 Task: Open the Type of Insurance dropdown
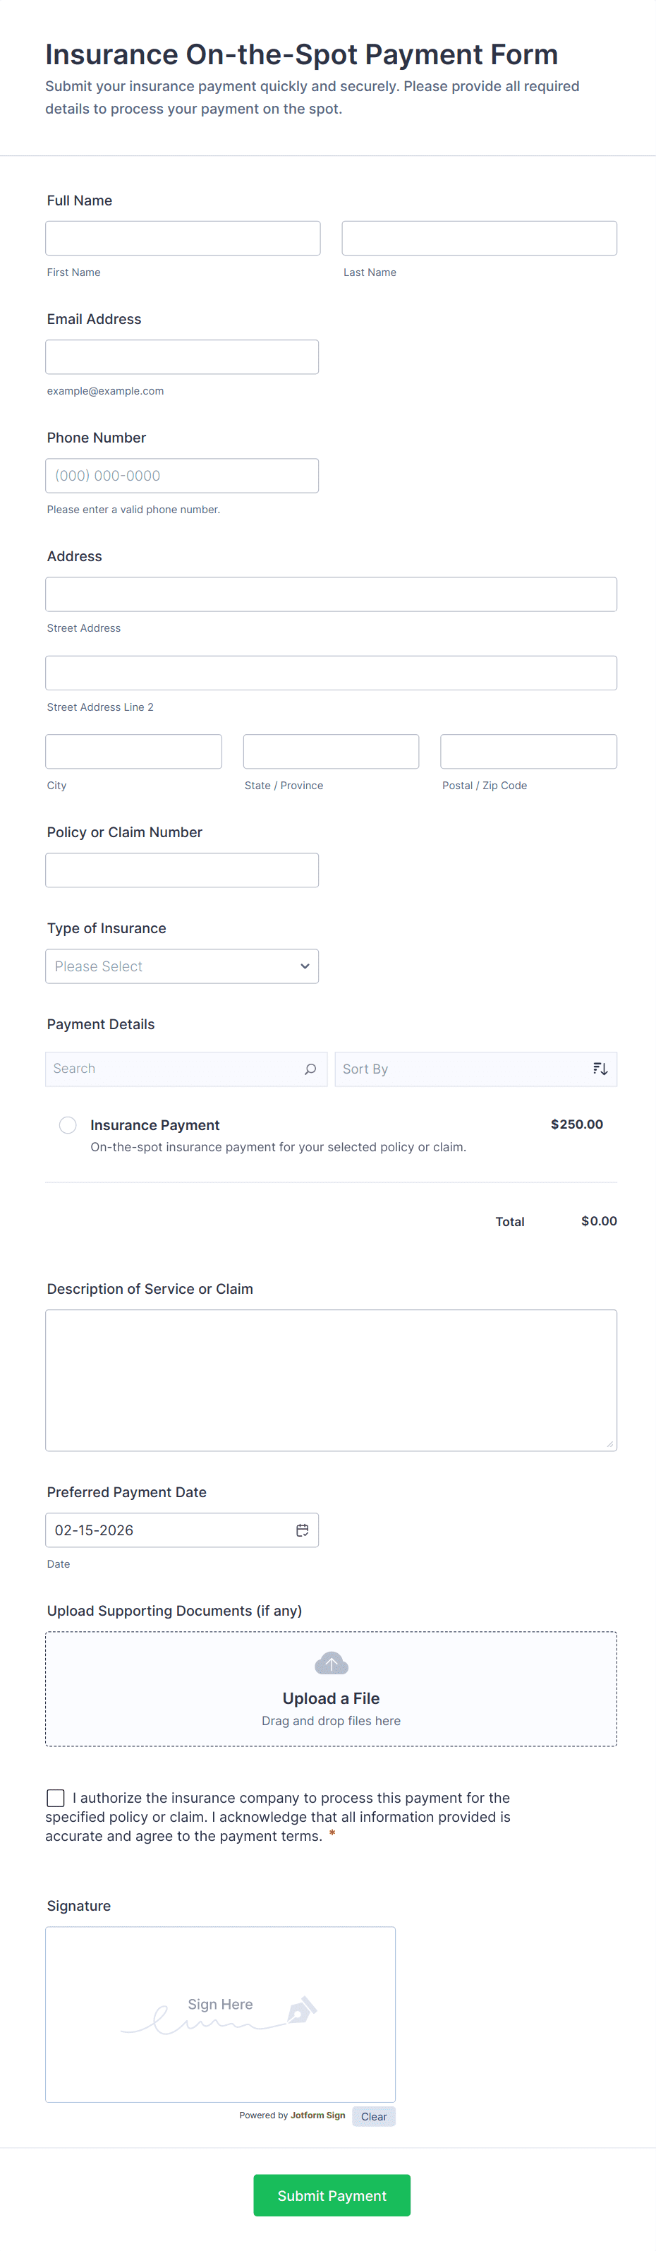click(x=182, y=966)
